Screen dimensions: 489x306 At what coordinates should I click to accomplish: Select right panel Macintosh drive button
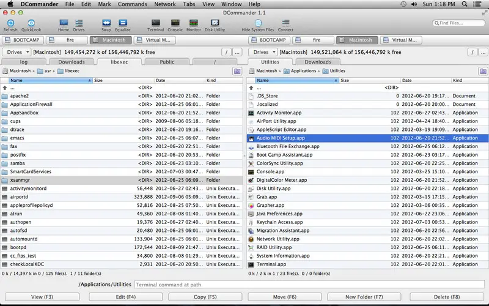(357, 40)
